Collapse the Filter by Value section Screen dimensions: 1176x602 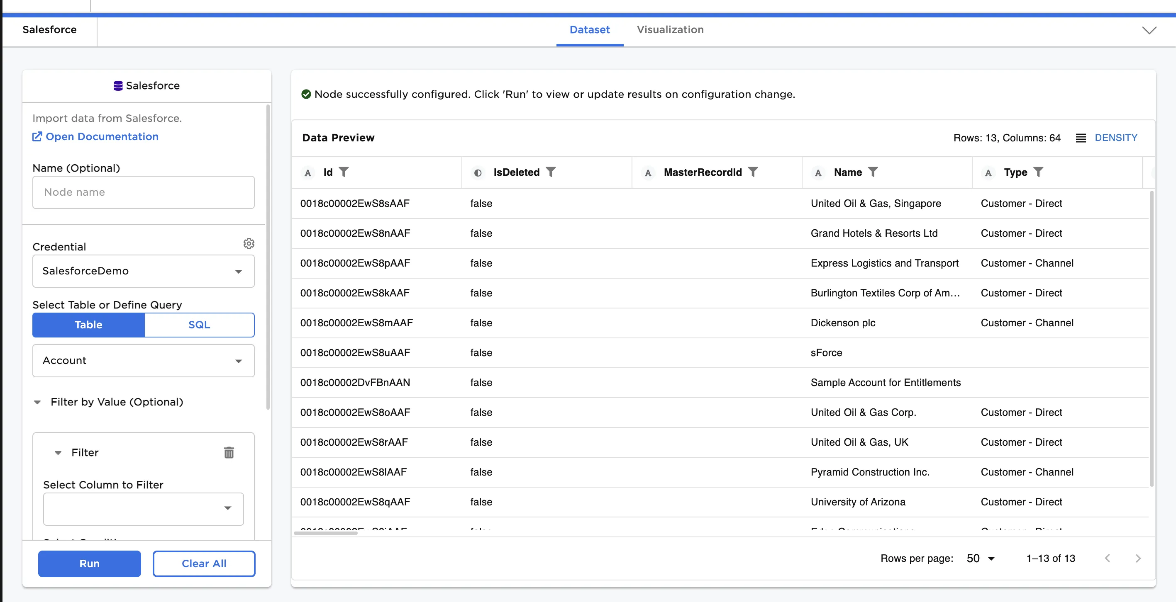point(37,402)
